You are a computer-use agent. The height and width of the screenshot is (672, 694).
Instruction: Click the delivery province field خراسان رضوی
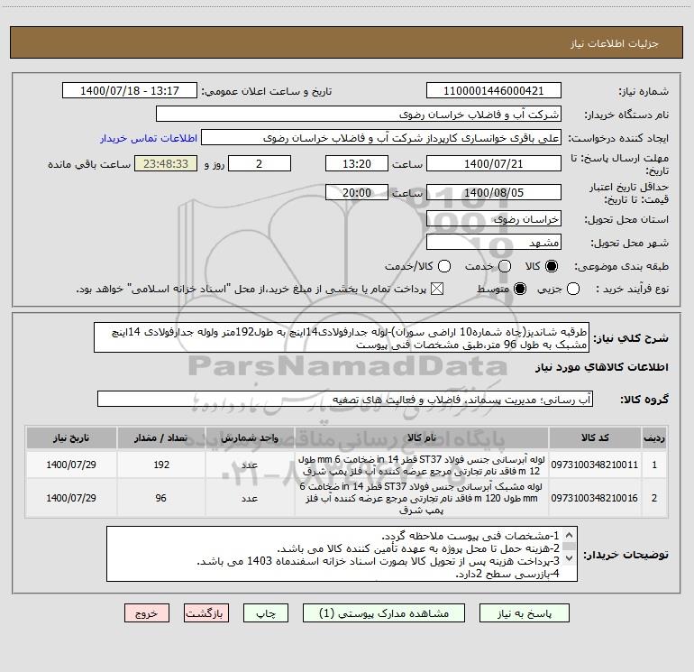tap(494, 218)
